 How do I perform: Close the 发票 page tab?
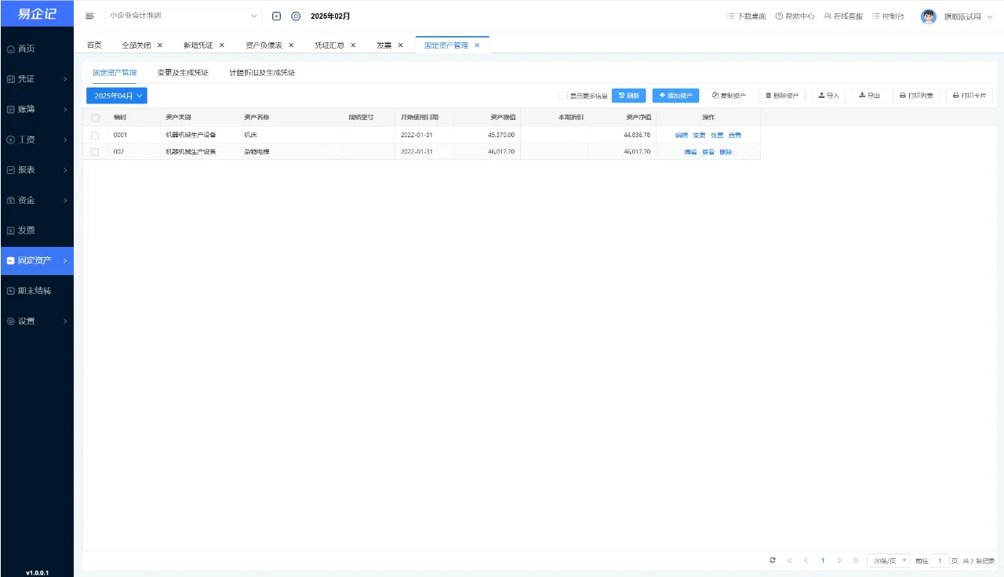[401, 45]
